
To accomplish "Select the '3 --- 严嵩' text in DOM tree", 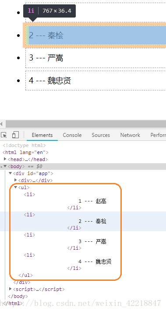I will point(92,241).
